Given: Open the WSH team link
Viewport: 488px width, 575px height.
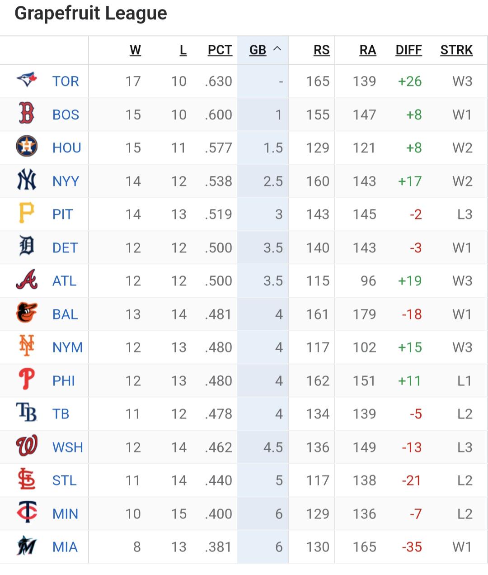Looking at the screenshot, I should pos(67,447).
